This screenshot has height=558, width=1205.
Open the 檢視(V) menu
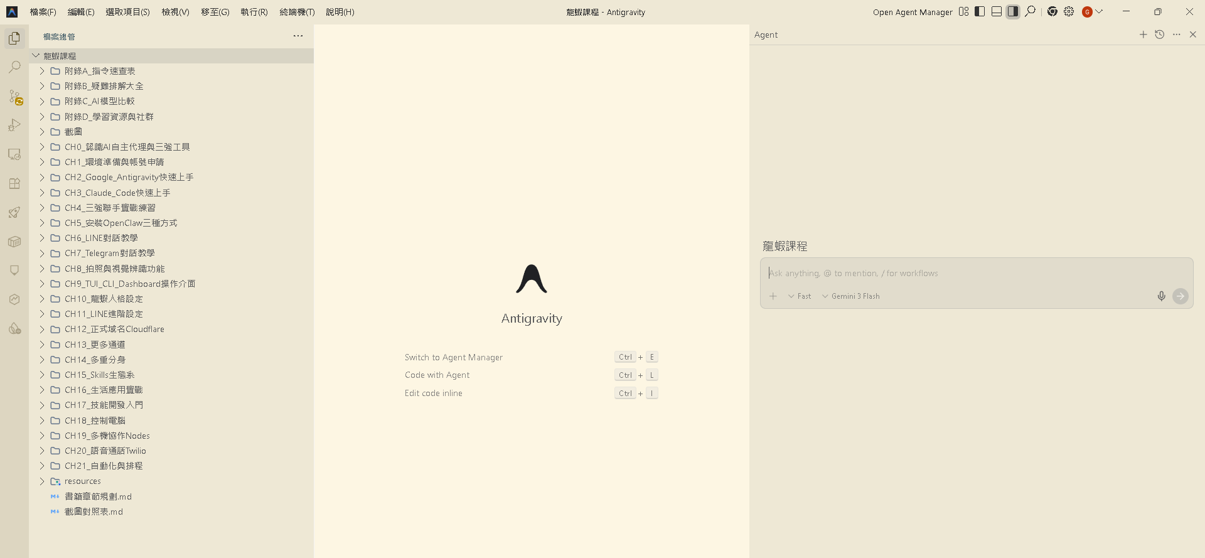point(175,12)
